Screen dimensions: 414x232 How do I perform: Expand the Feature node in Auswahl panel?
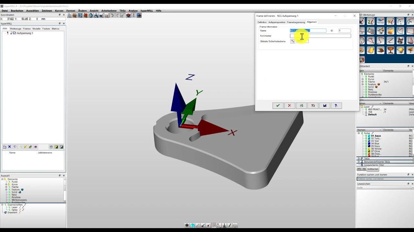[x=6, y=189]
